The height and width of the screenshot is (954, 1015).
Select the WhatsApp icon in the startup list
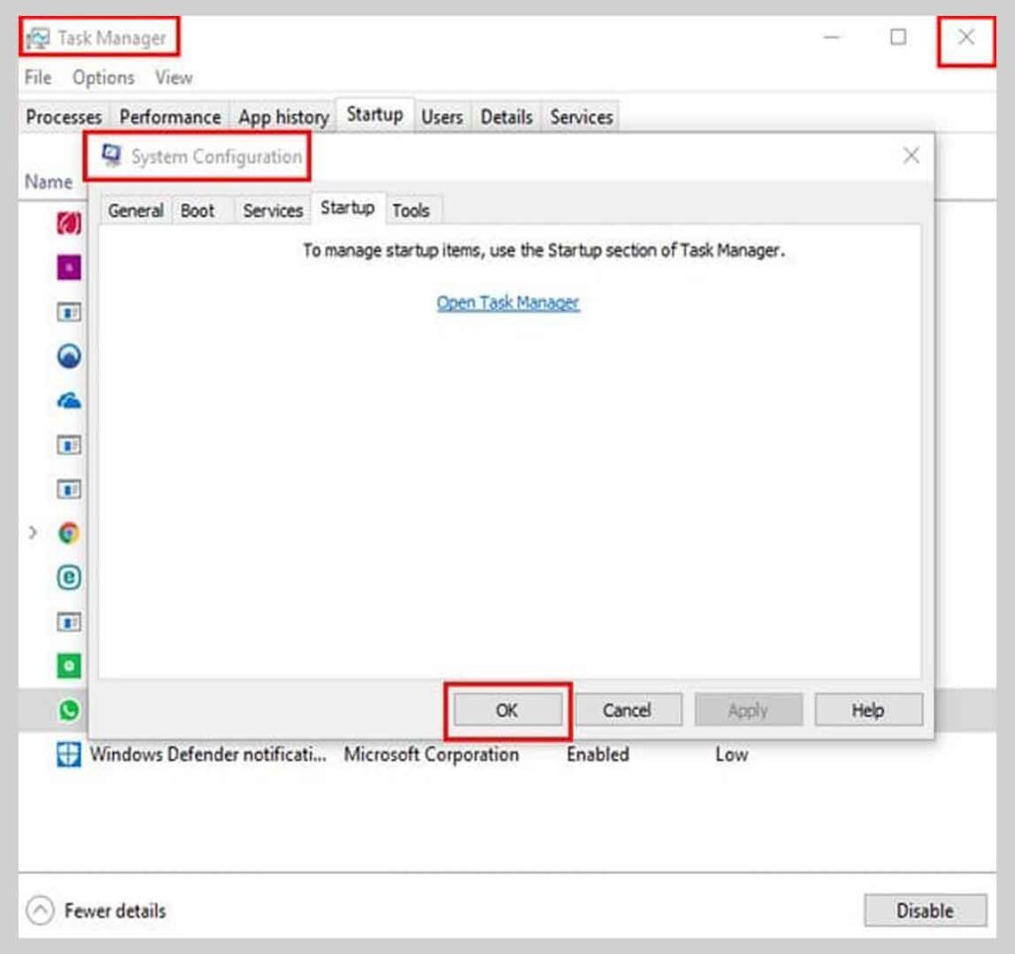pyautogui.click(x=67, y=710)
